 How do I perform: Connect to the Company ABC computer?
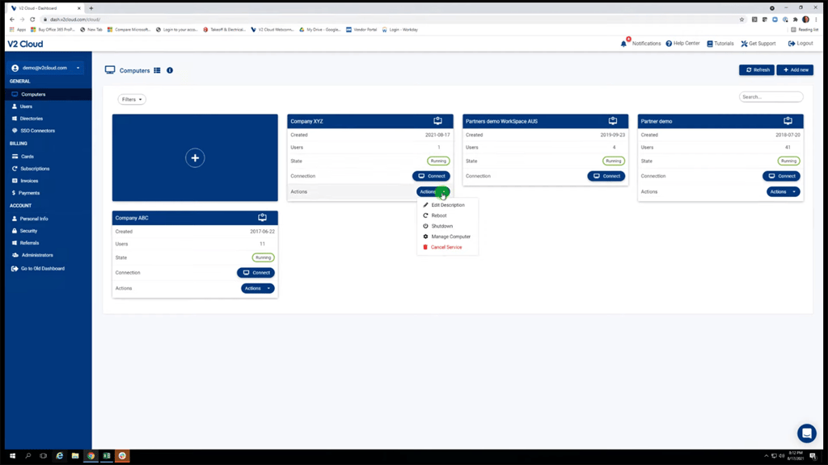click(256, 273)
